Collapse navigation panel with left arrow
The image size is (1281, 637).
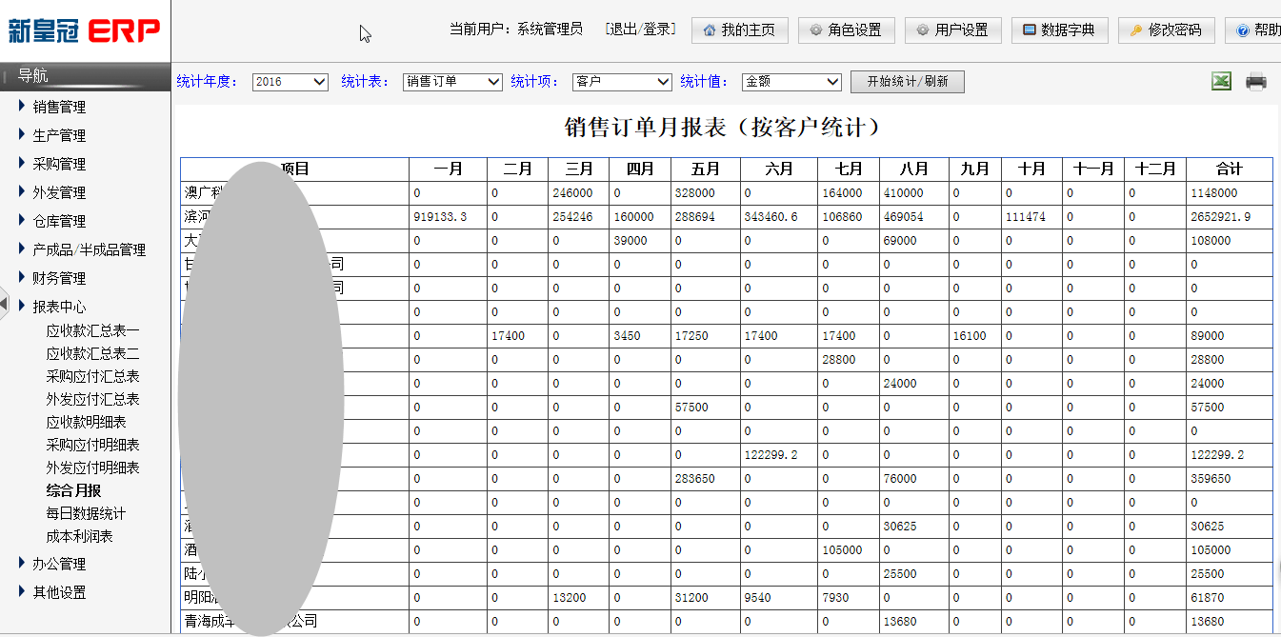(x=4, y=305)
